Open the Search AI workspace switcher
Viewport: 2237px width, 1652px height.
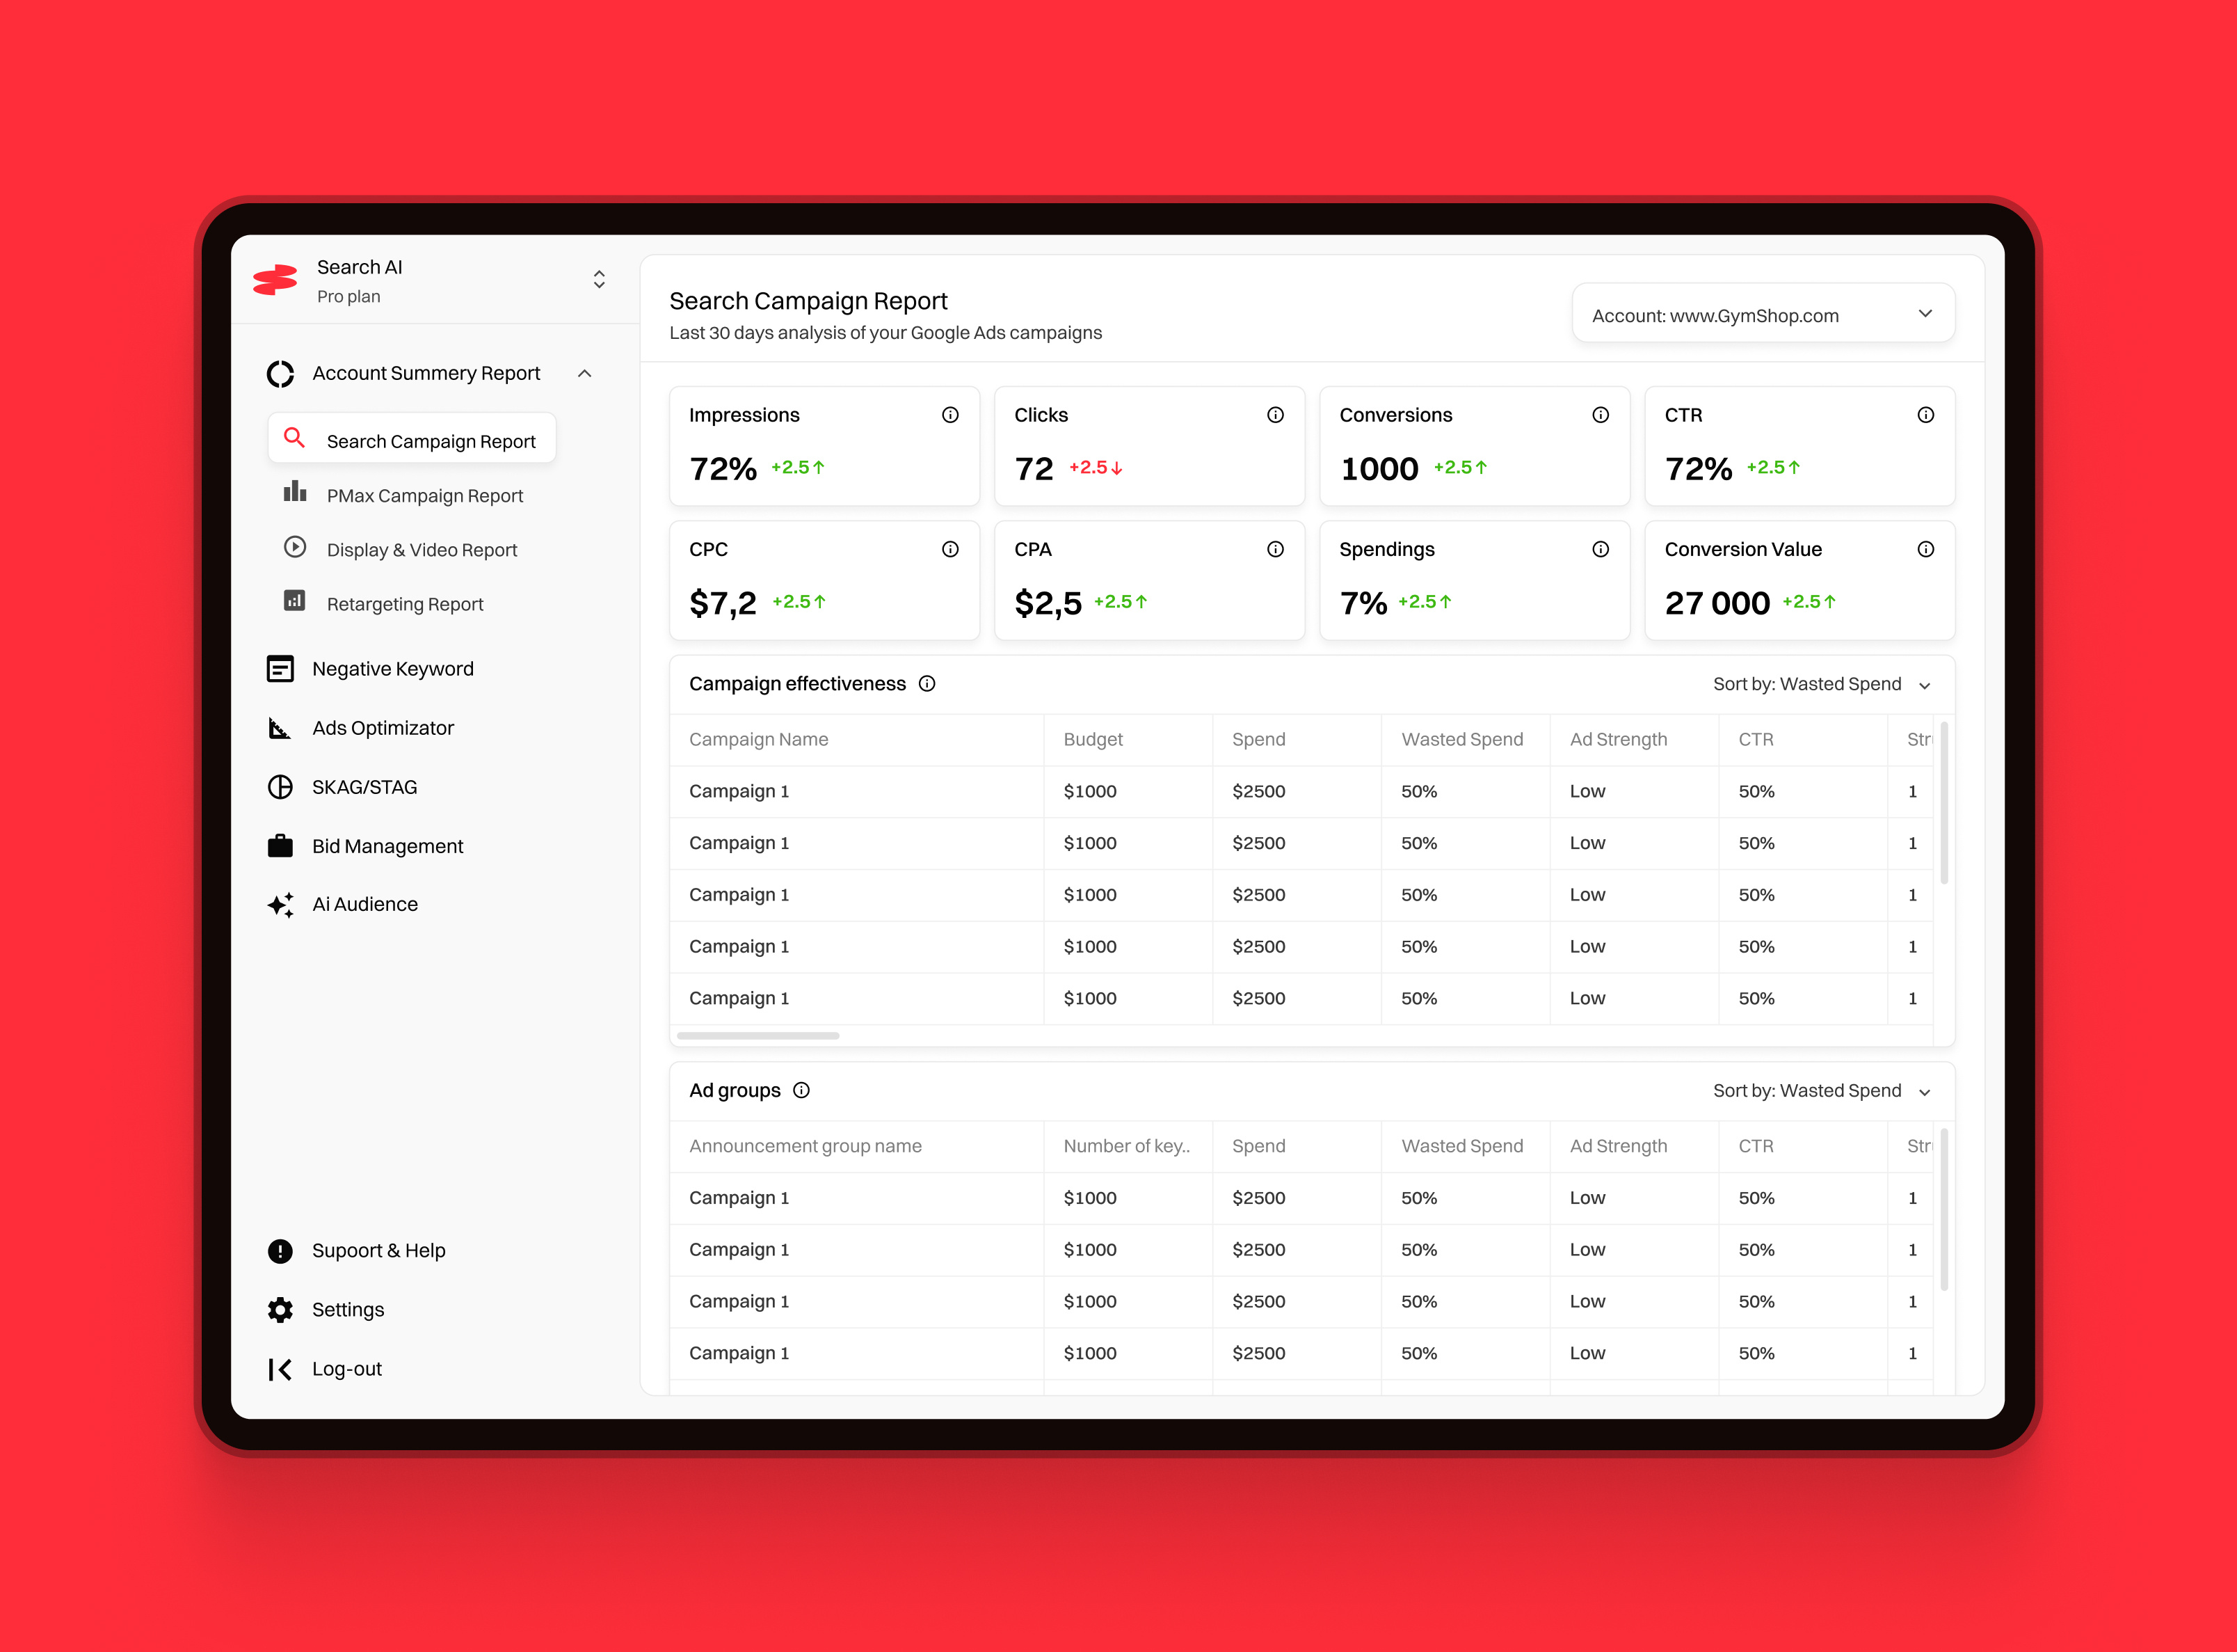(x=599, y=279)
